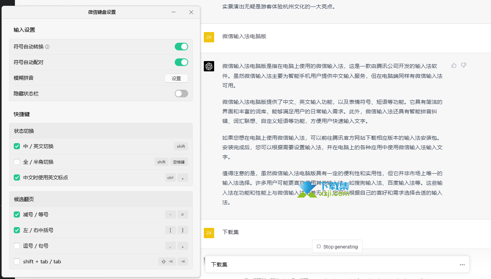Screen dimensions: 491x279
Task: Click the minus key badge
Action: pyautogui.click(x=170, y=214)
